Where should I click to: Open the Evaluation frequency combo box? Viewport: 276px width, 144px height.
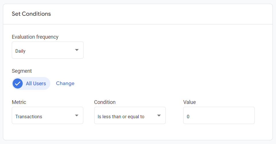click(x=47, y=50)
